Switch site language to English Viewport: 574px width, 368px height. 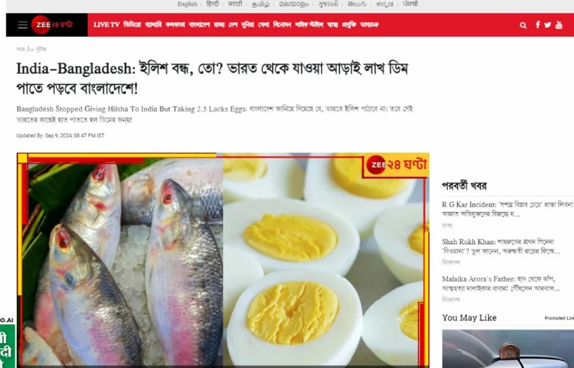click(x=187, y=4)
